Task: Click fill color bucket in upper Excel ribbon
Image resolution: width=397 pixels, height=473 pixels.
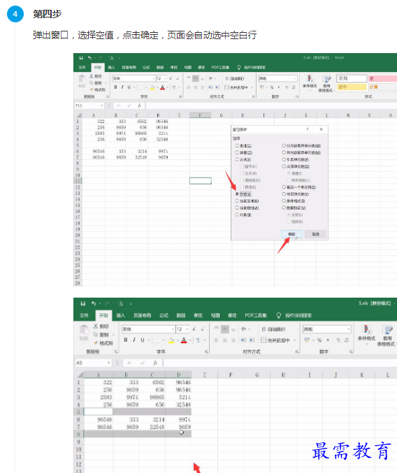Action: (x=152, y=87)
